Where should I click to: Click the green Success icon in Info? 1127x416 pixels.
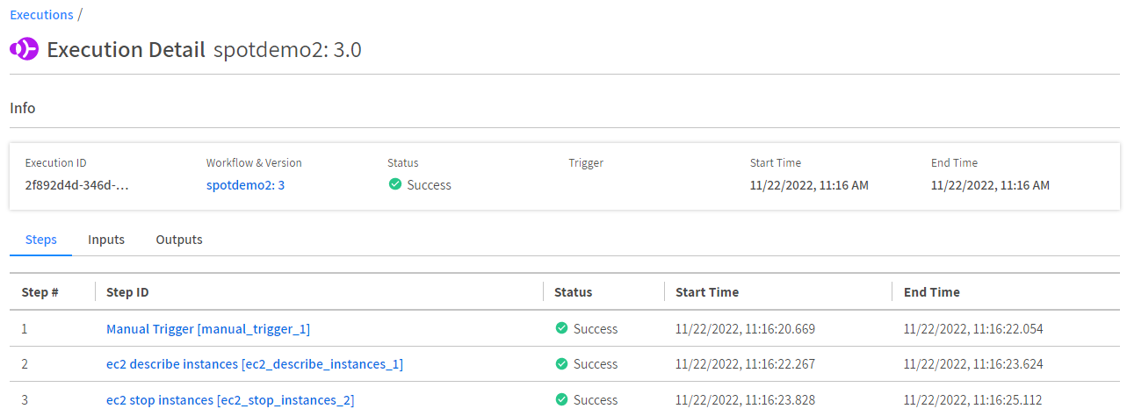click(395, 185)
